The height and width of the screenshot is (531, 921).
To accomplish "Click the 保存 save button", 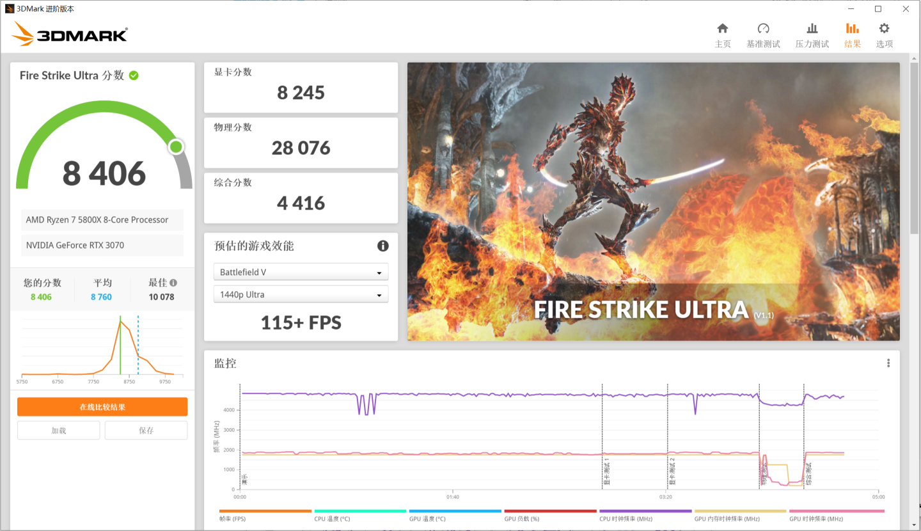I will click(146, 431).
